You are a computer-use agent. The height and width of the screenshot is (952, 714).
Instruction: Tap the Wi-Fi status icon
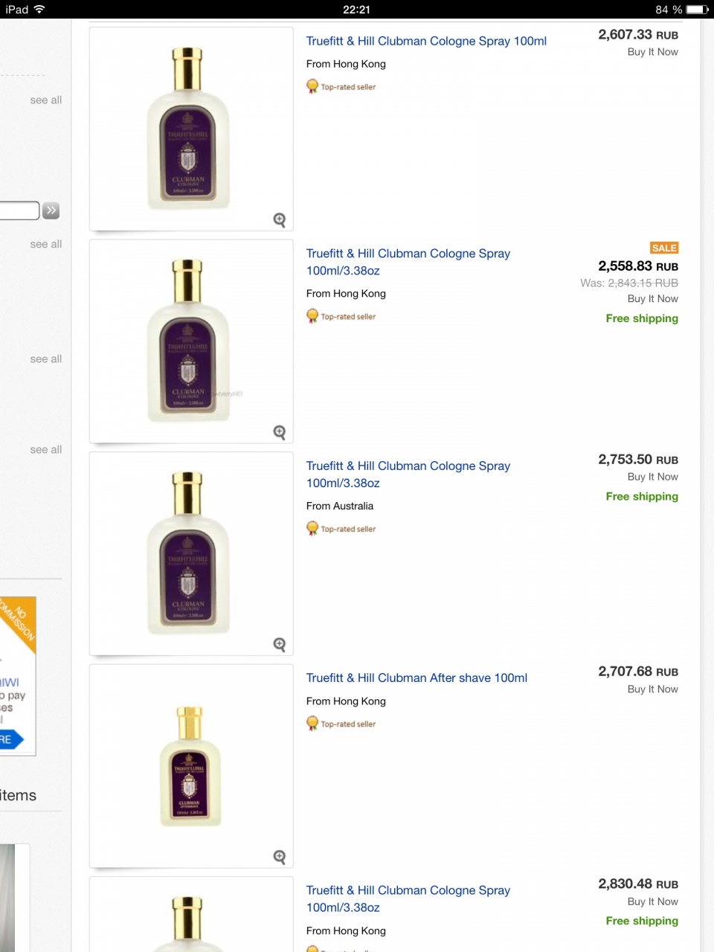pyautogui.click(x=39, y=10)
